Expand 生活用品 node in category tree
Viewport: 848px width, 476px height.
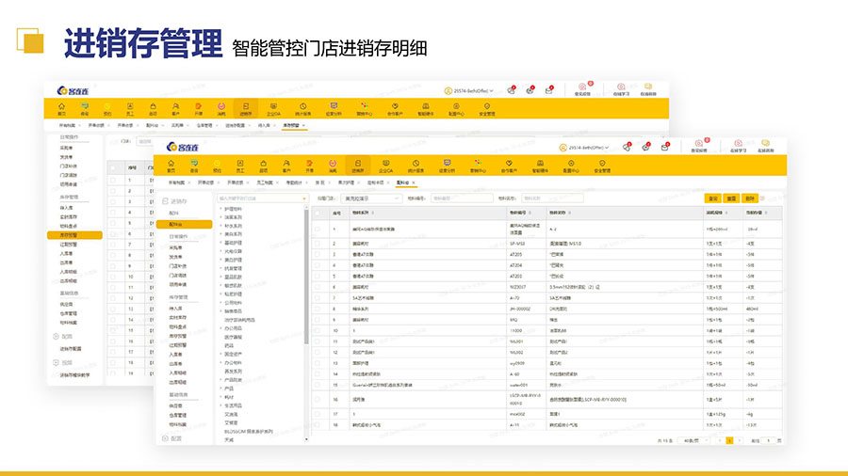(221, 405)
